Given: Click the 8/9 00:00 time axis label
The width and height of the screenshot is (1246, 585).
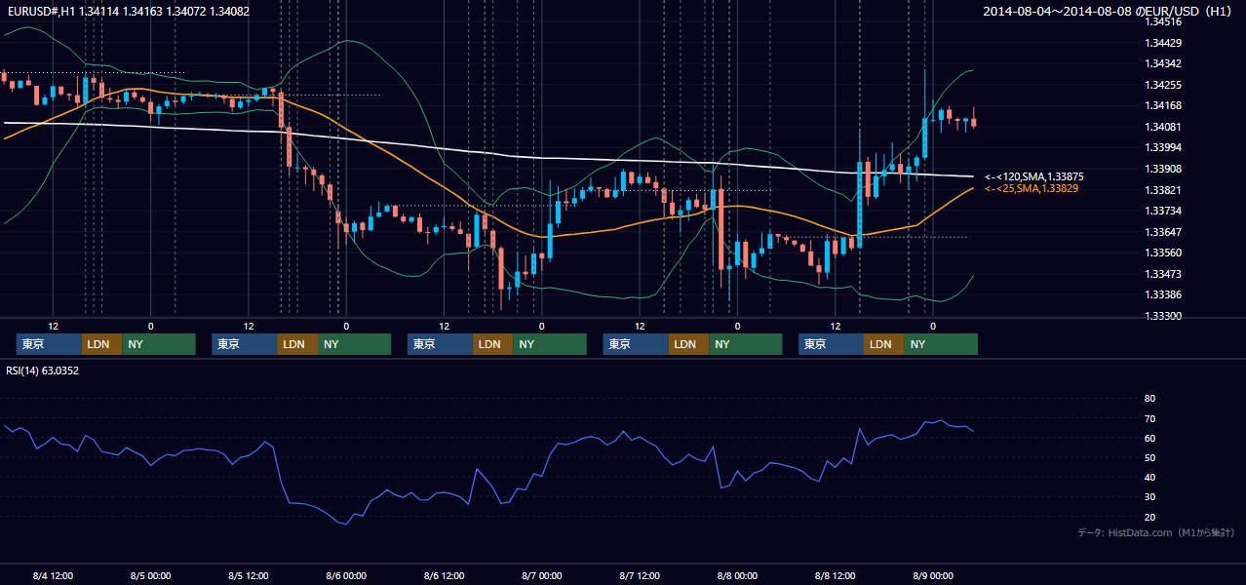Looking at the screenshot, I should 932,575.
